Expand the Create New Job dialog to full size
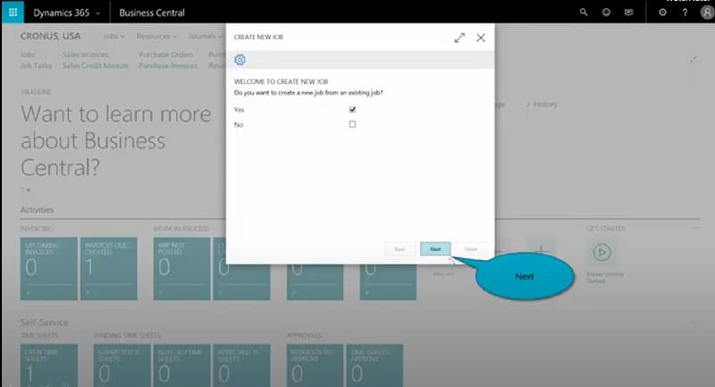Screen dimensions: 715x387 [459, 38]
